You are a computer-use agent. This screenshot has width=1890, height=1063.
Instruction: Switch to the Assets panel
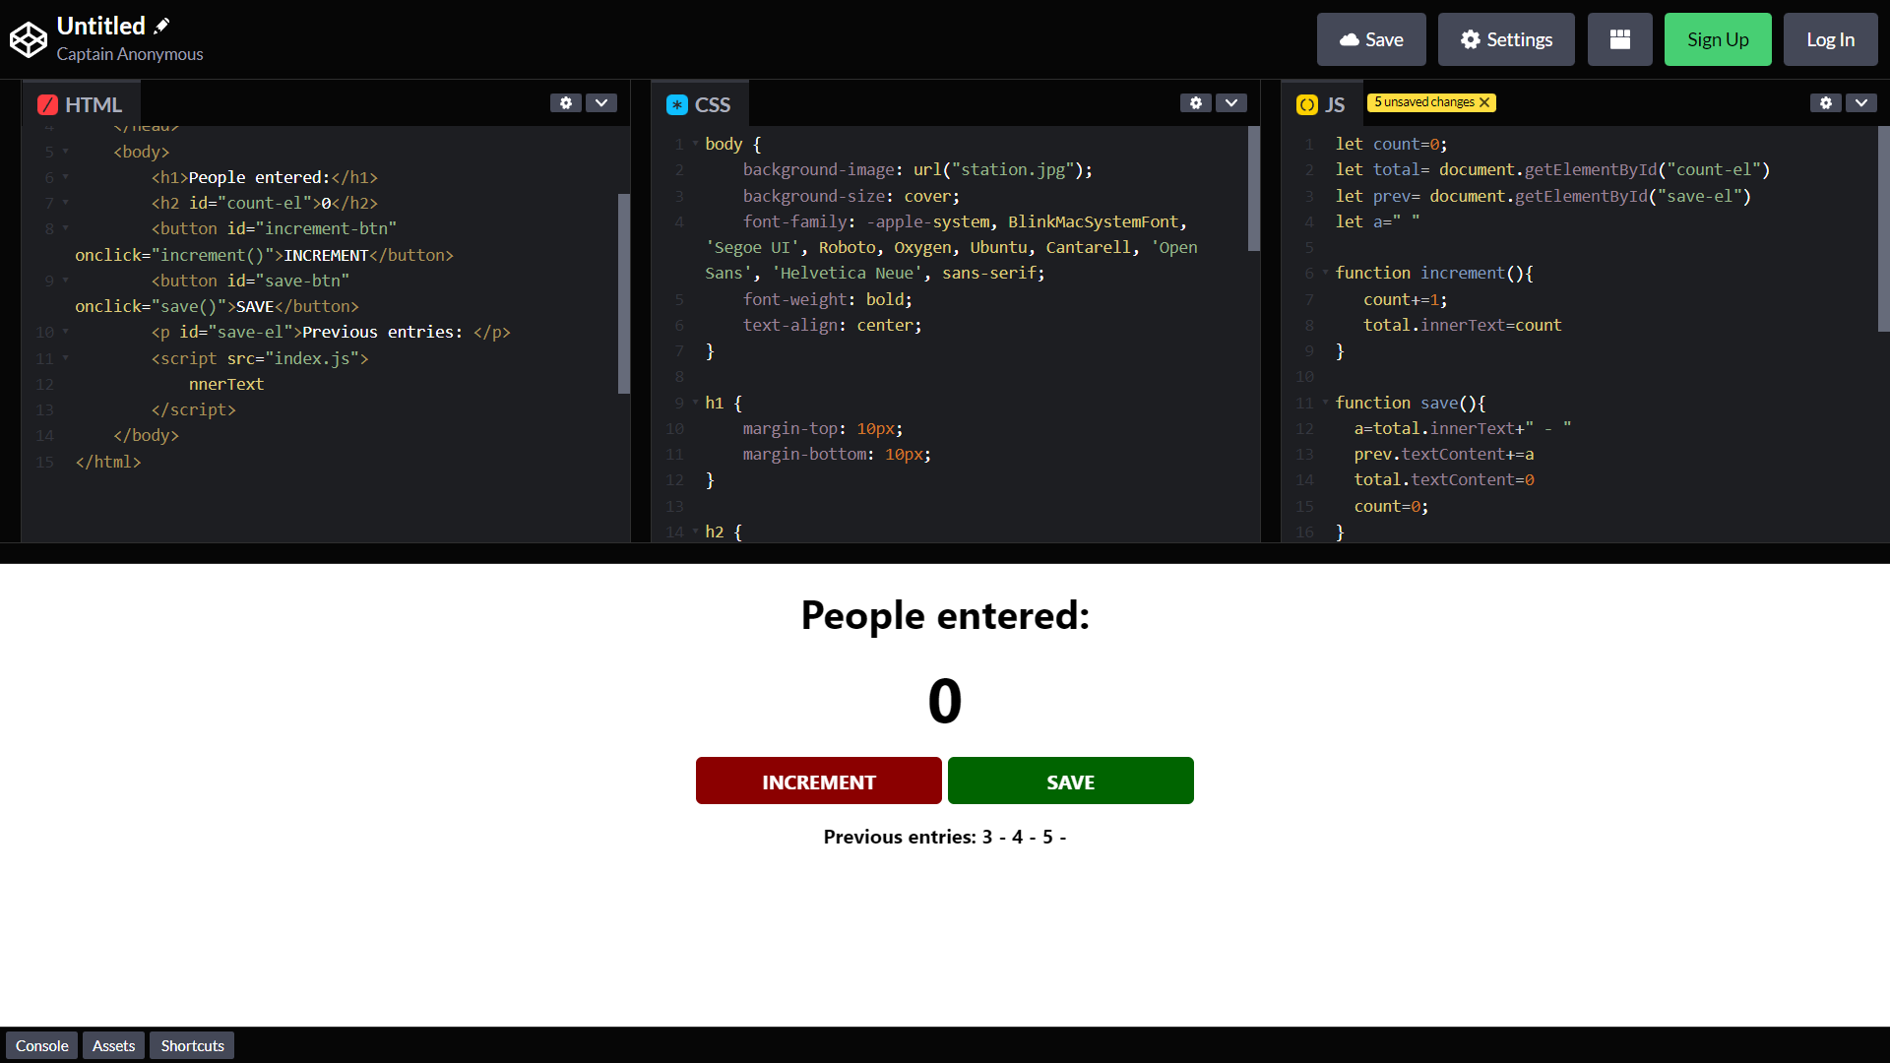(x=113, y=1045)
